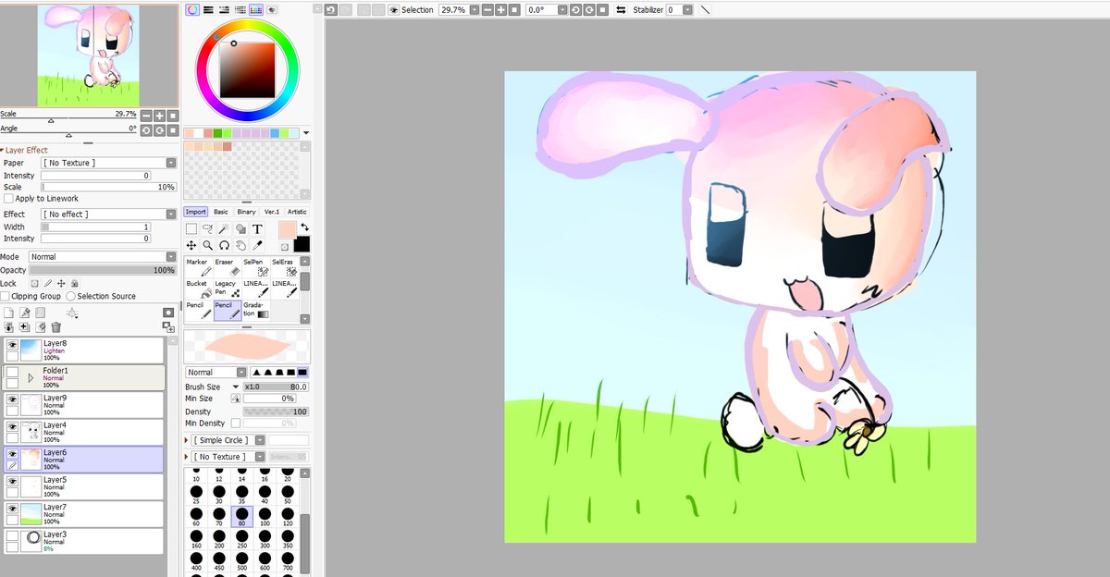Open the rotation angle dropdown
Image resolution: width=1110 pixels, height=577 pixels.
point(561,9)
